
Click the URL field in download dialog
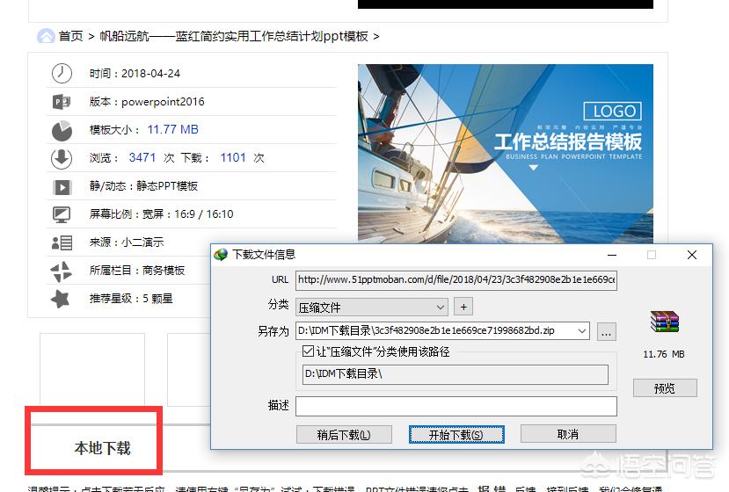tap(456, 279)
